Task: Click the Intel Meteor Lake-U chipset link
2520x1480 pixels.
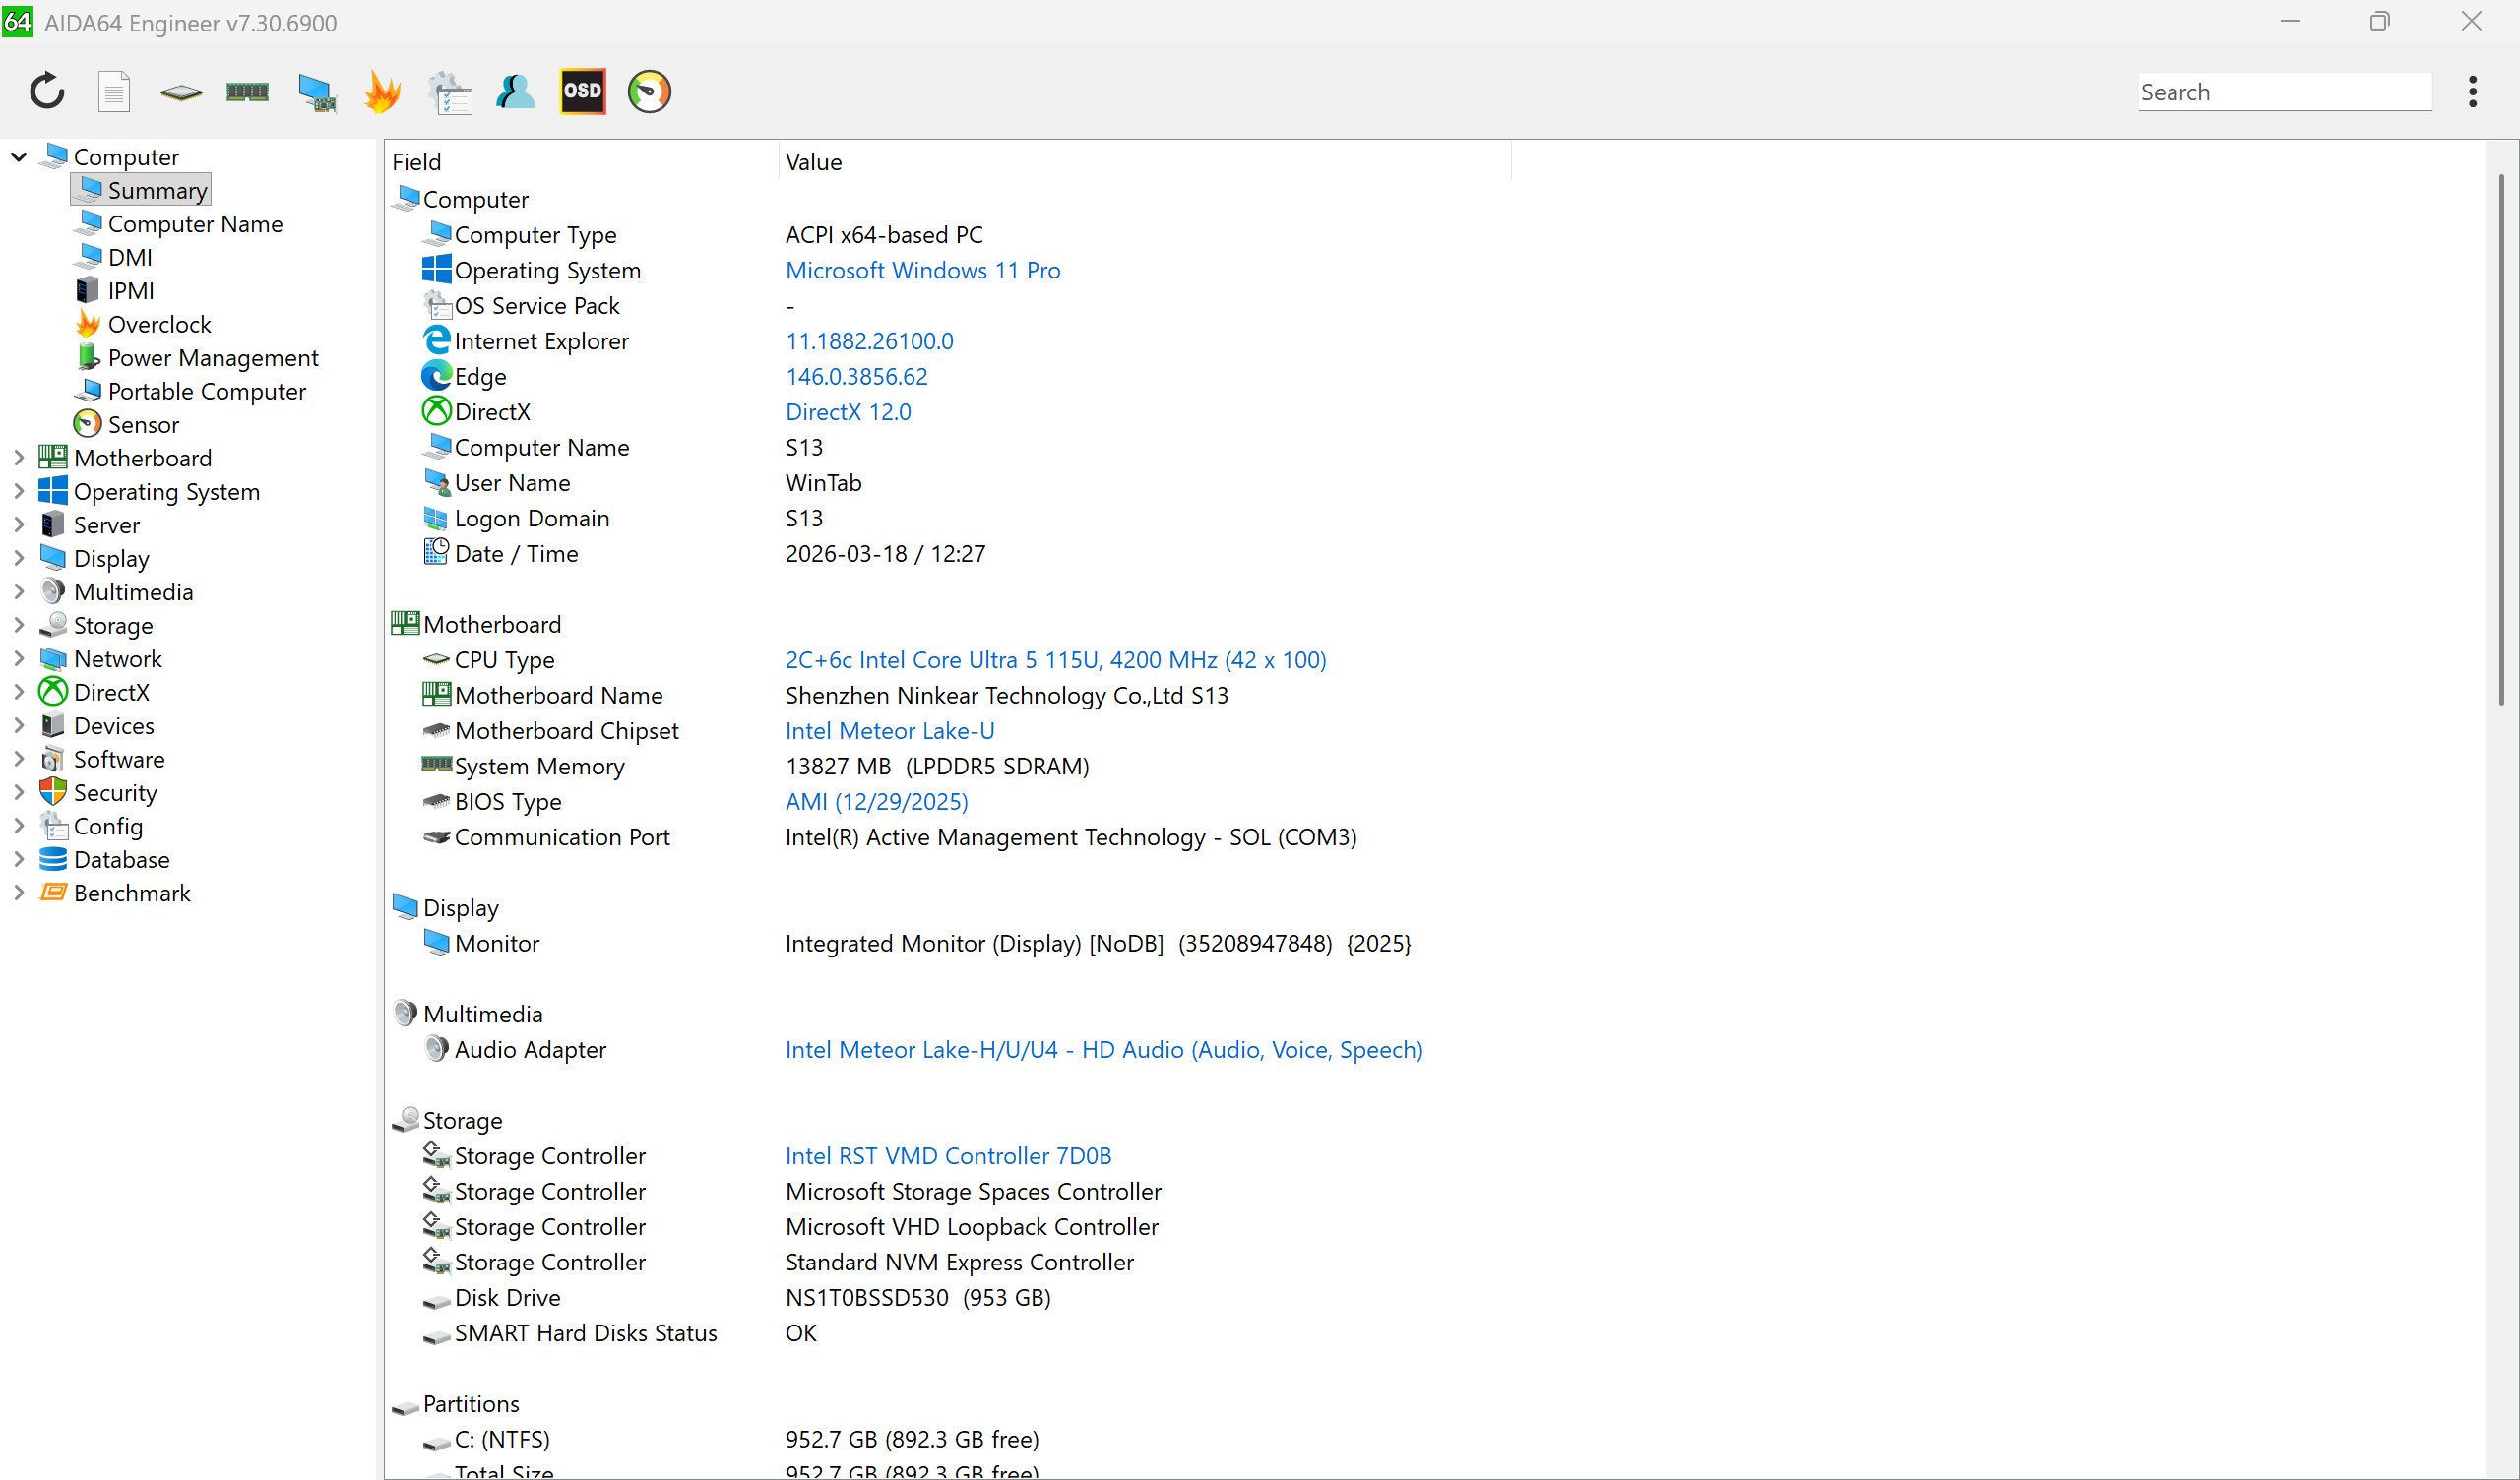Action: (889, 731)
